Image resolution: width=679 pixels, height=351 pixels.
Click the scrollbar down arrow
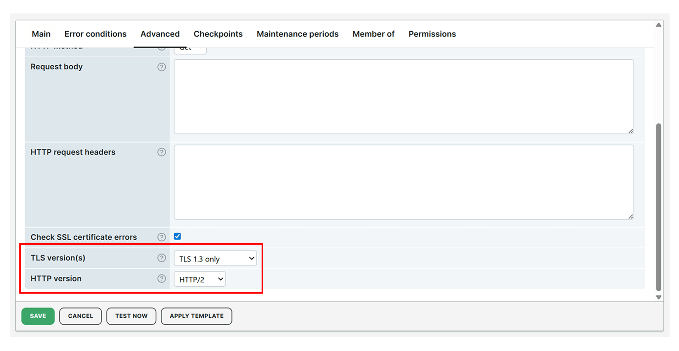[x=658, y=297]
